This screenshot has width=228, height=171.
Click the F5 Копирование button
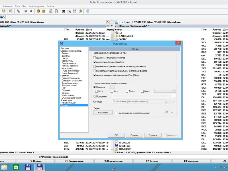coord(74,161)
